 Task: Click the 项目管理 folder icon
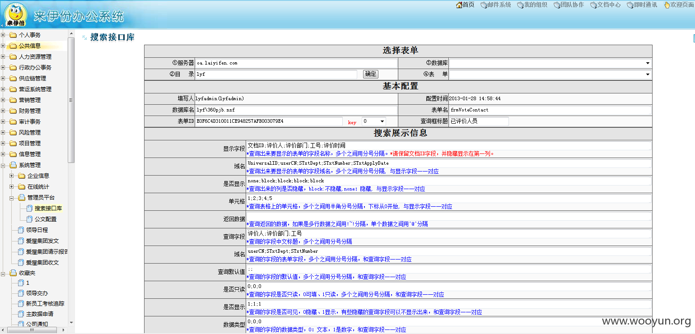[13, 143]
